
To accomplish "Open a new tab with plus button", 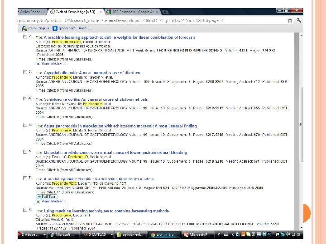I will coord(165,12).
